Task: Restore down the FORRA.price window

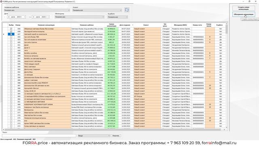Action: pyautogui.click(x=249, y=2)
